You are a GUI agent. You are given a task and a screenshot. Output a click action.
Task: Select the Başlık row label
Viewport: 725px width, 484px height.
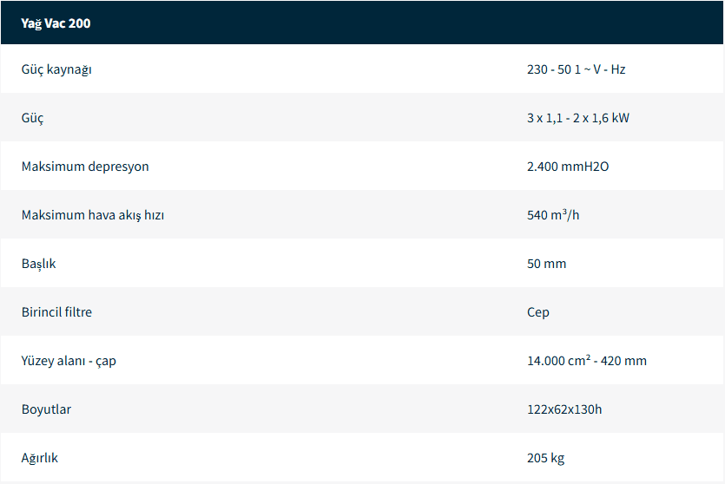tap(38, 264)
